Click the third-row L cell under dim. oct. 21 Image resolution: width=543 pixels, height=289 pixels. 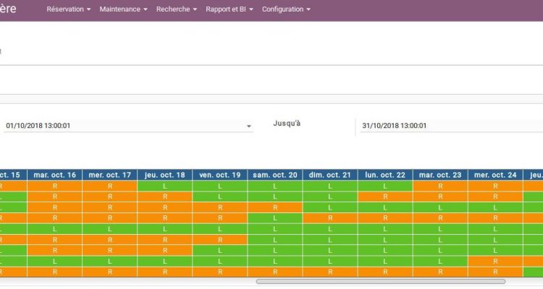point(330,207)
